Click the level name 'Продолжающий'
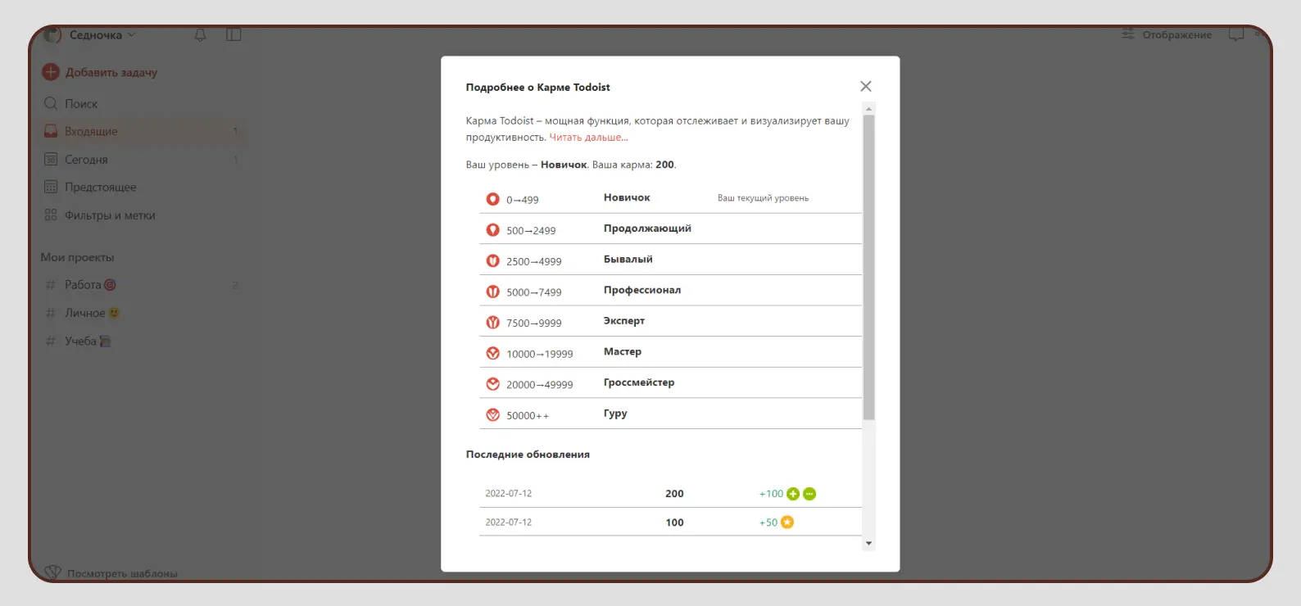This screenshot has width=1301, height=606. pos(647,228)
